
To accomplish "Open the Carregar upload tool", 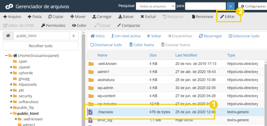I will 102,17.
